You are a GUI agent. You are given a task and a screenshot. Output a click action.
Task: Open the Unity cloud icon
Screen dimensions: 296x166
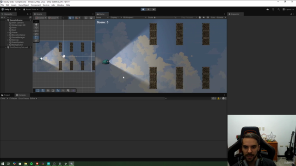coord(267,9)
